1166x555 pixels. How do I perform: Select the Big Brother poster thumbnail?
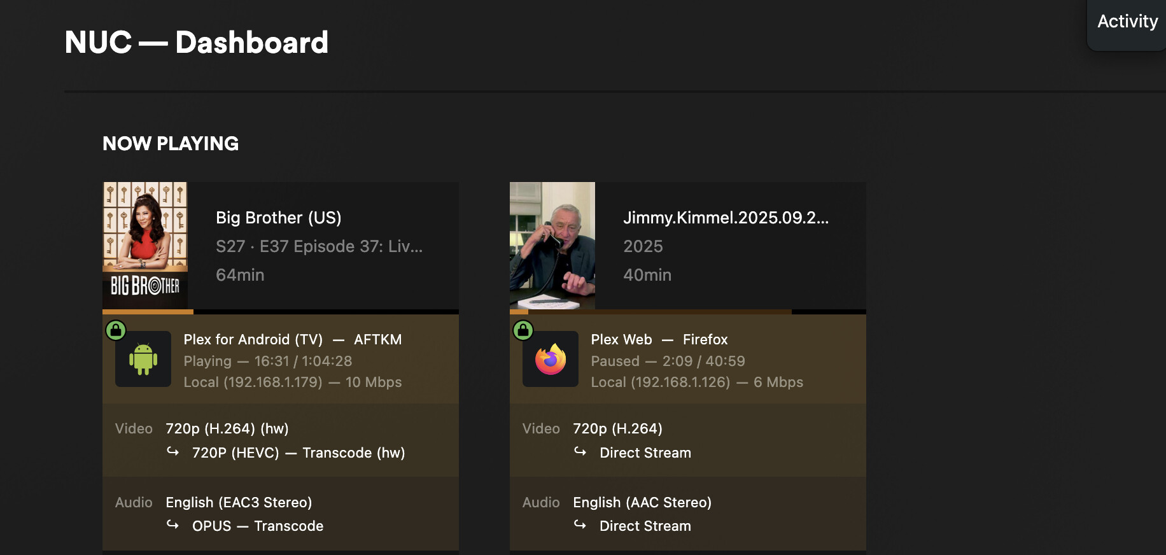[x=145, y=246]
